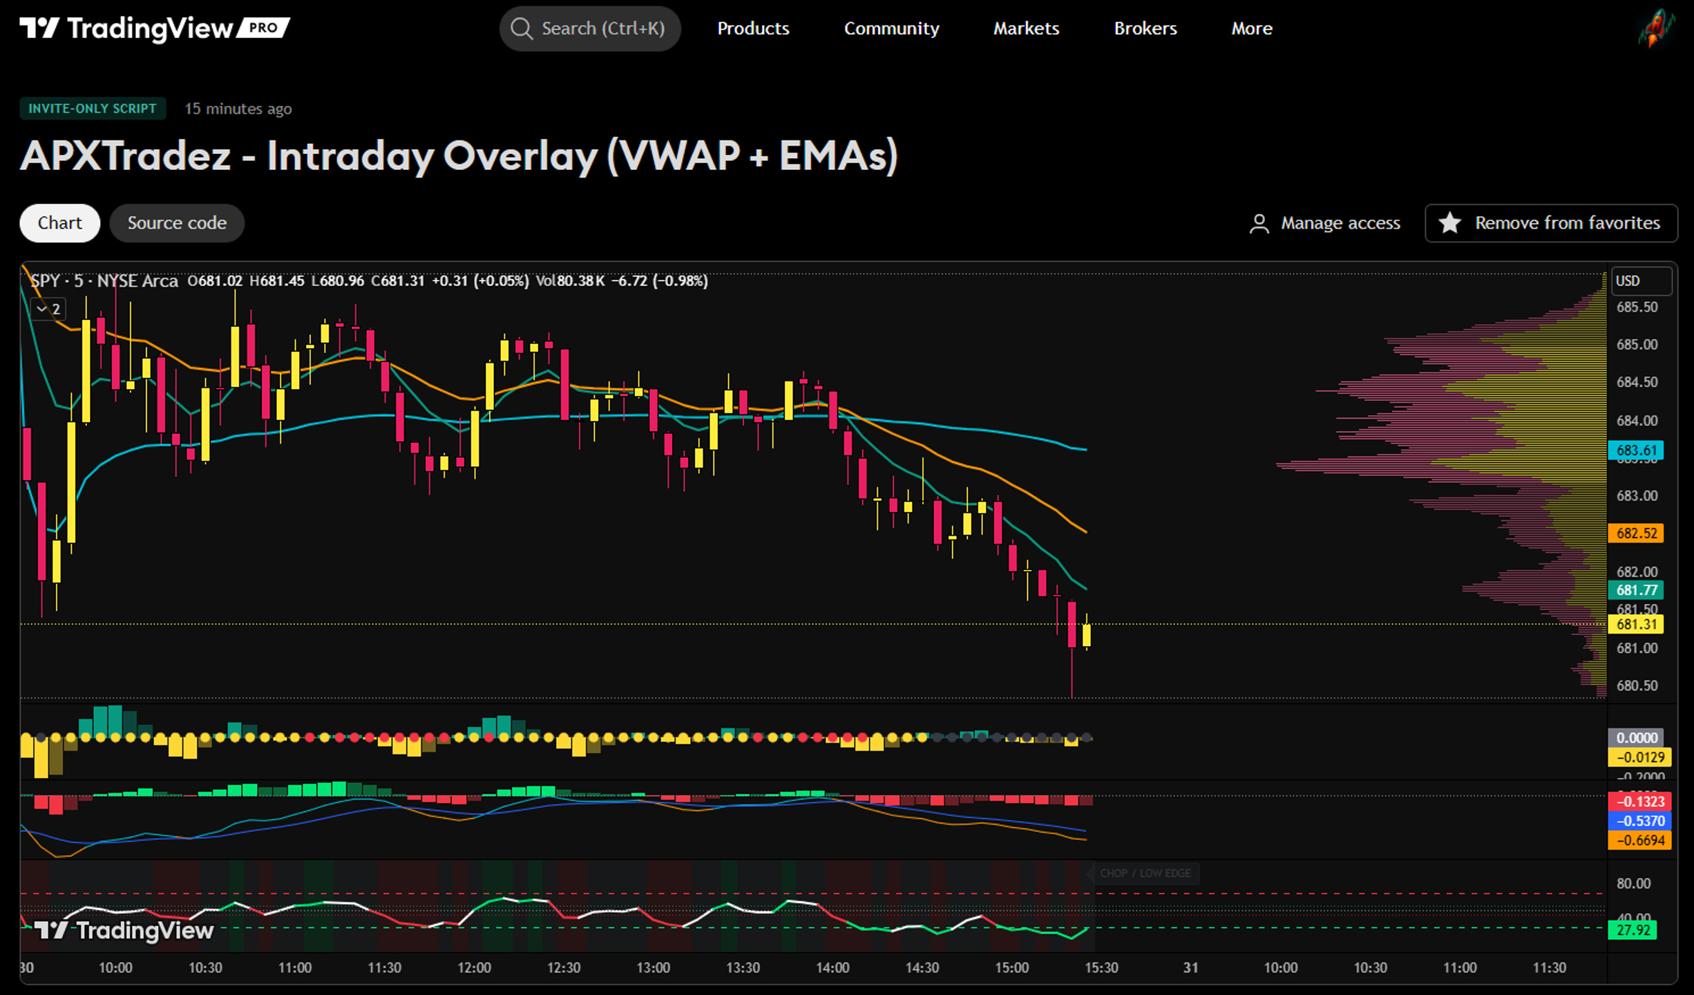Click the 682.00 price axis label
Viewport: 1694px width, 995px height.
click(1637, 572)
